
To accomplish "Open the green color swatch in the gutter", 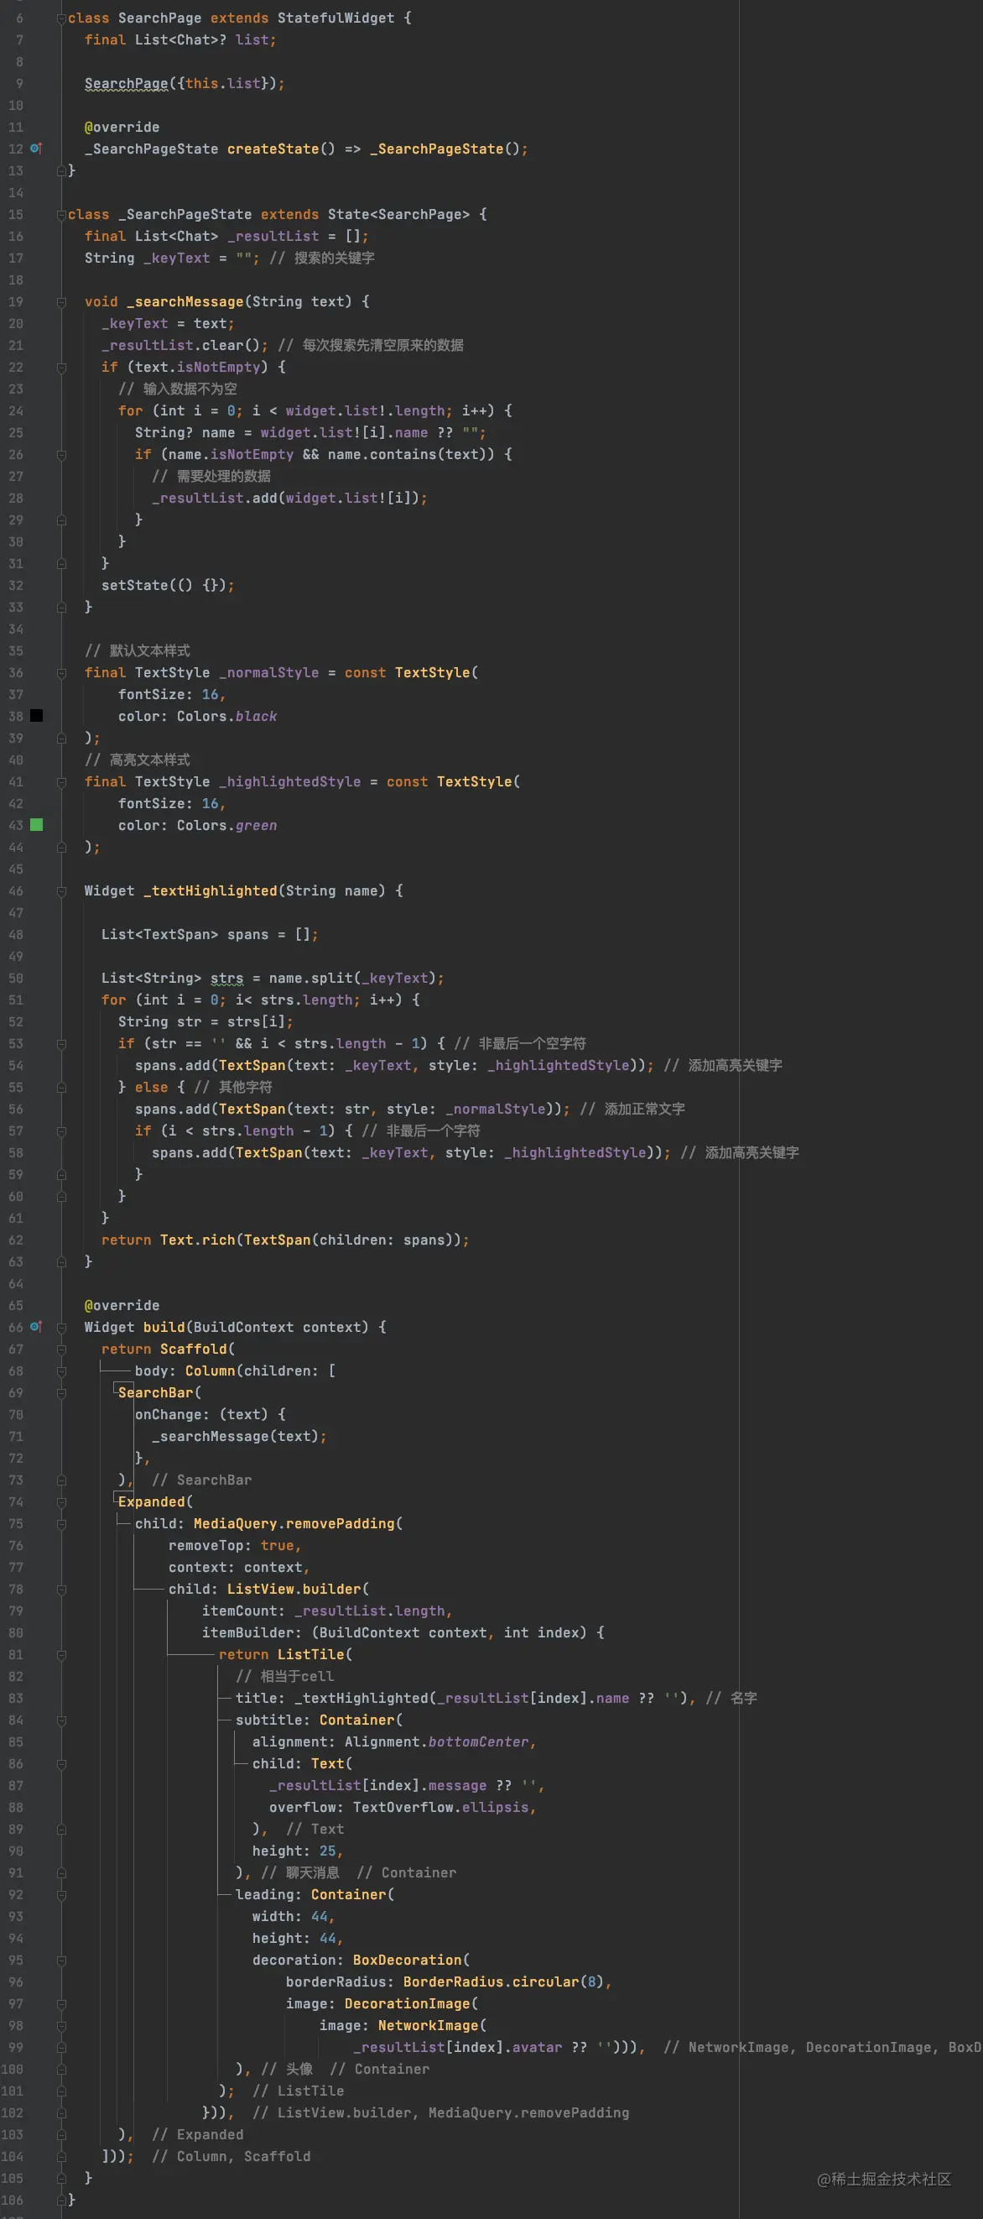I will [36, 825].
